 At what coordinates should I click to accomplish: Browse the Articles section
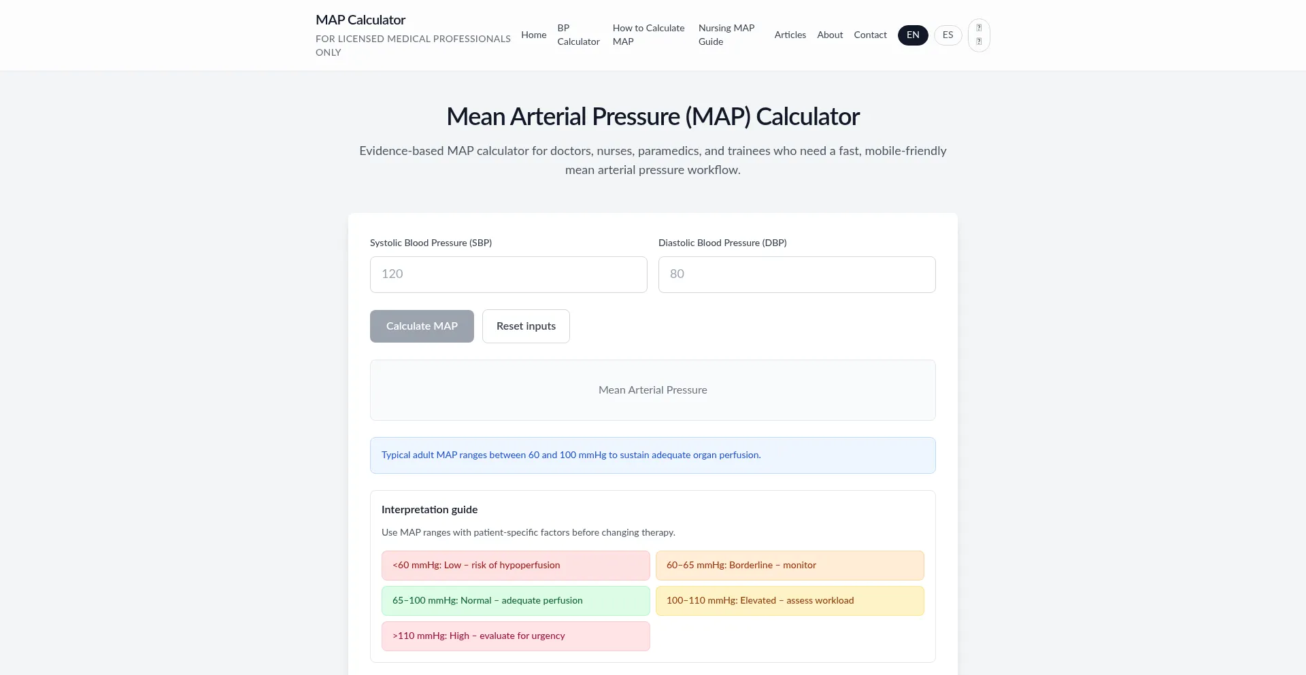click(790, 35)
